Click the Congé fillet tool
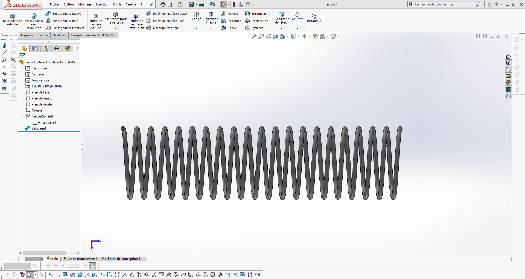Image resolution: width=525 pixels, height=279 pixels. tap(196, 14)
